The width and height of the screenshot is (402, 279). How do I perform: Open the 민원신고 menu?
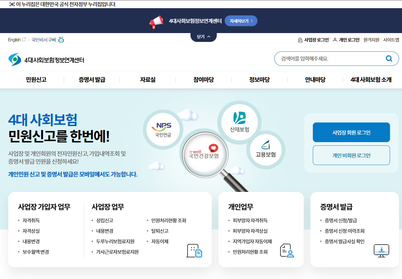point(36,80)
